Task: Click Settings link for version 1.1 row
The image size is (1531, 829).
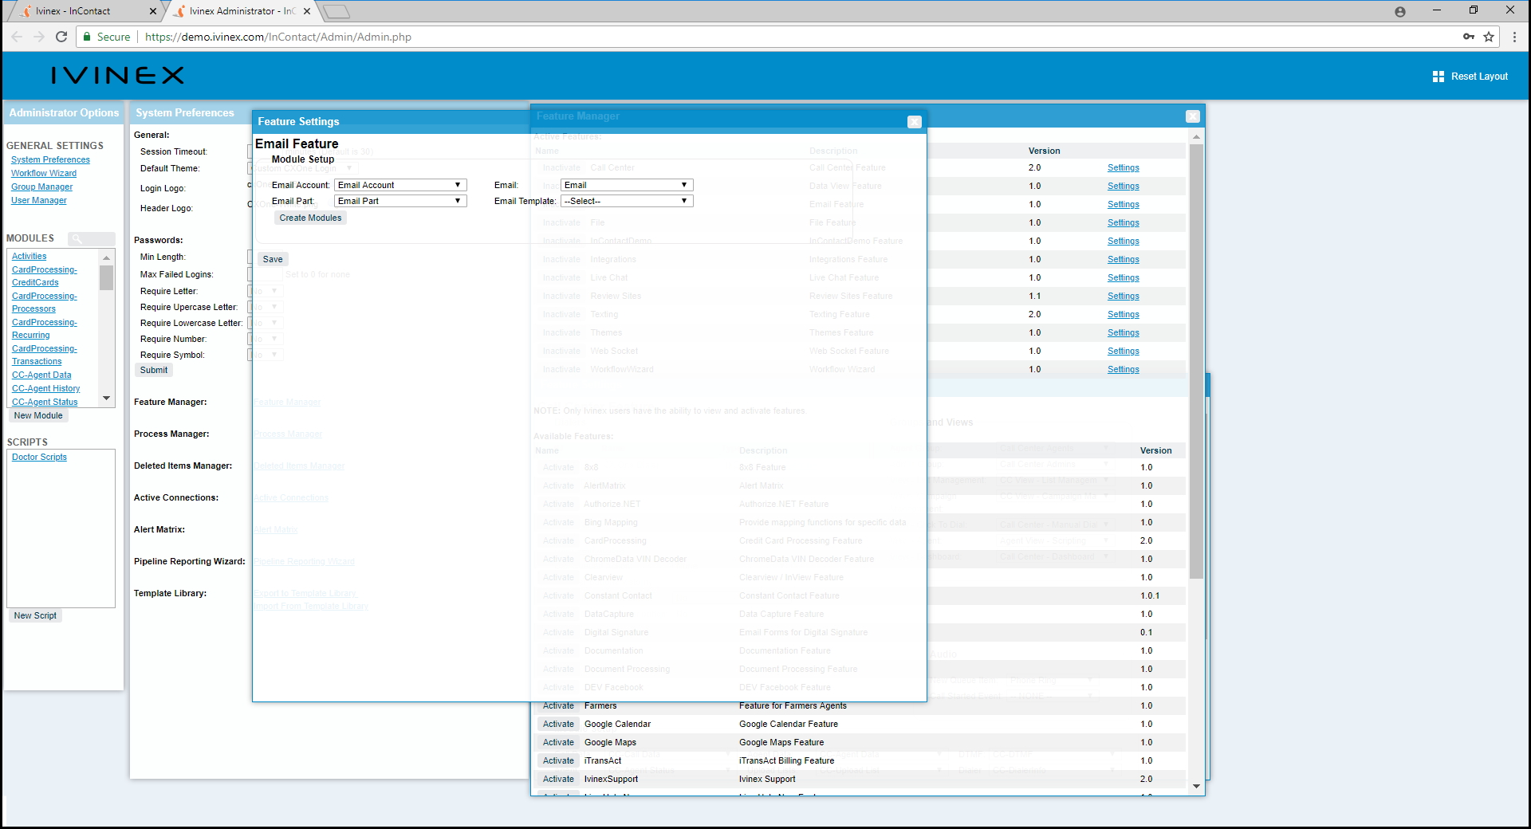Action: [x=1123, y=296]
